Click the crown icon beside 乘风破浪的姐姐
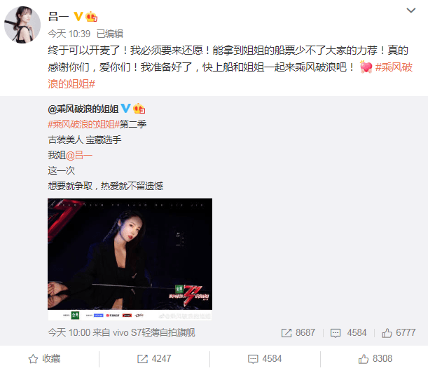This screenshot has width=428, height=373. [139, 109]
